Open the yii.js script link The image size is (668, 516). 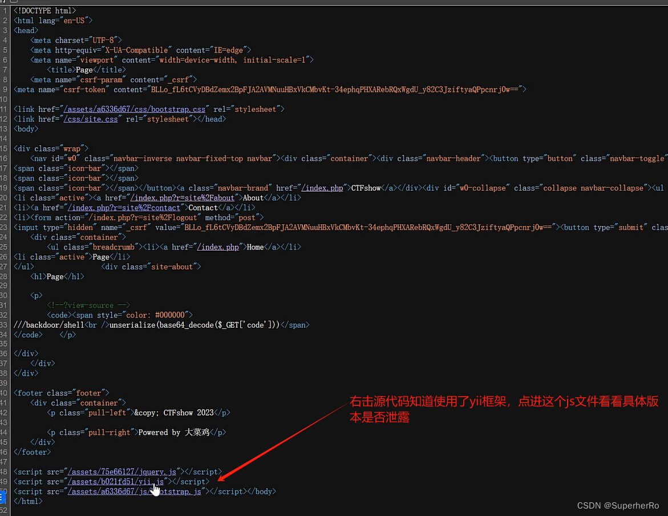pos(116,481)
